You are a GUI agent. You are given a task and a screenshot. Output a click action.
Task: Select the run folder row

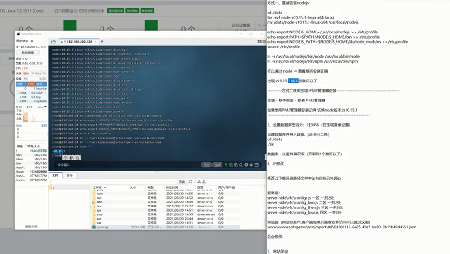point(166,198)
